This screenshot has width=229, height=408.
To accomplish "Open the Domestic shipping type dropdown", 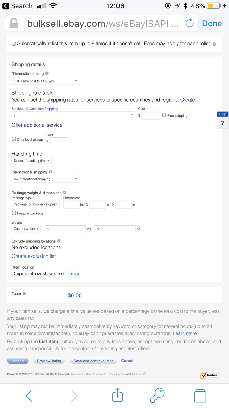I will (x=45, y=81).
